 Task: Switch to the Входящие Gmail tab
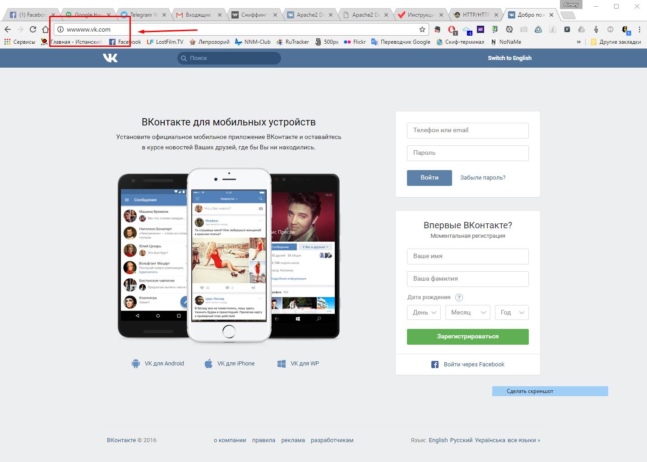(198, 15)
